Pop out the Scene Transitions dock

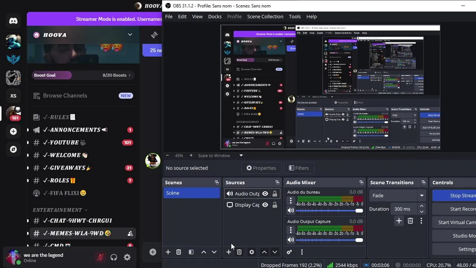423,182
